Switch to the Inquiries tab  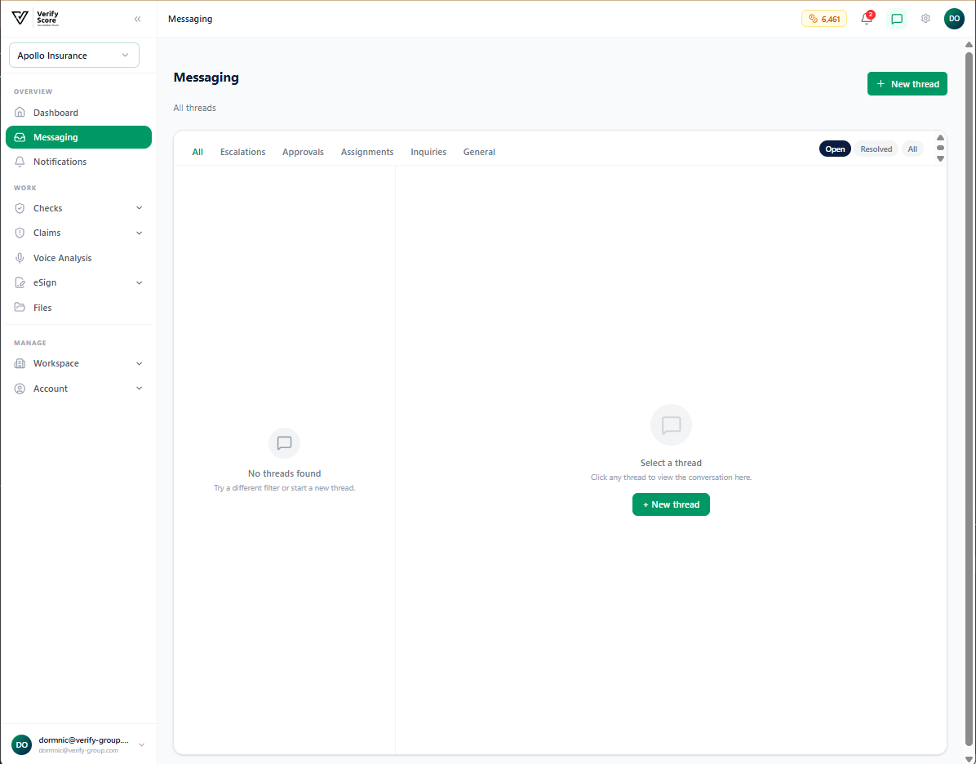coord(428,152)
